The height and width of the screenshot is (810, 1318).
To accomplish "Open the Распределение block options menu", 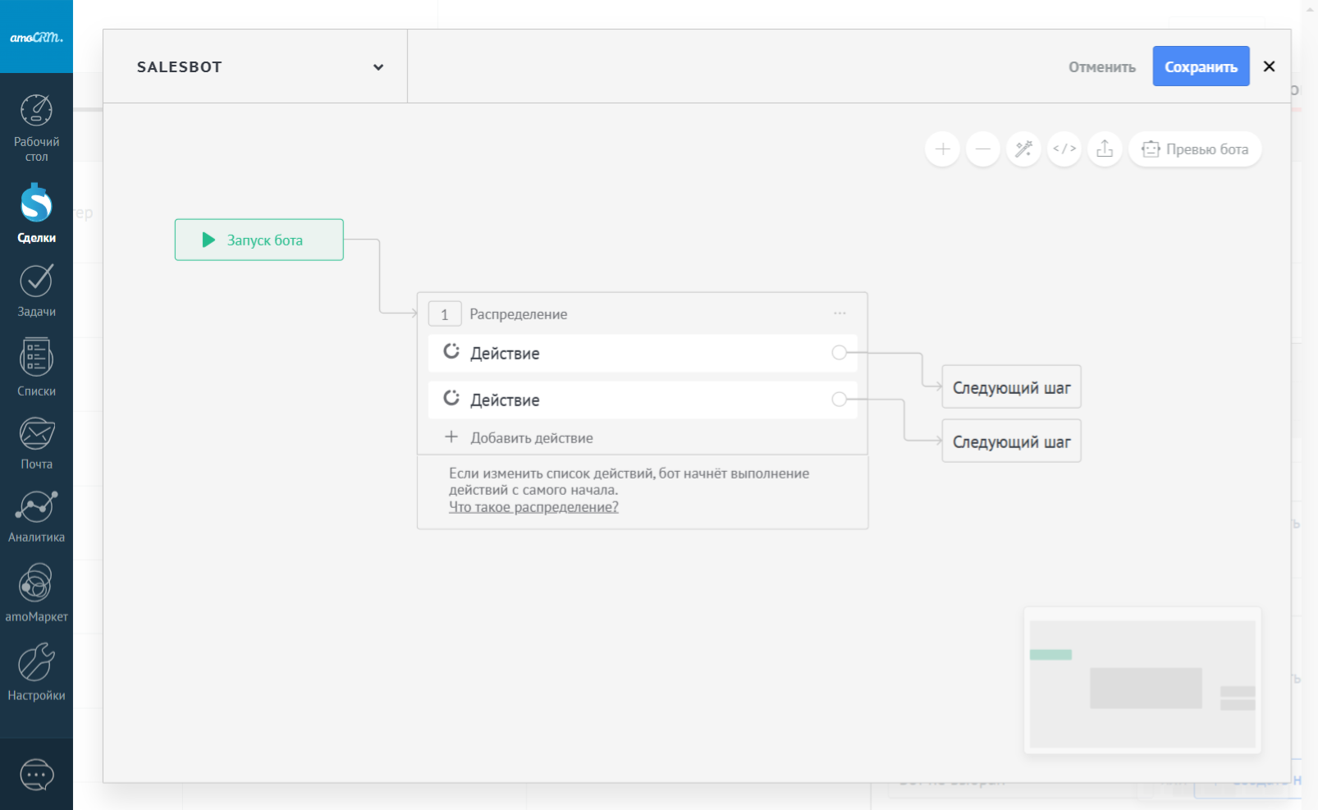I will [x=840, y=313].
